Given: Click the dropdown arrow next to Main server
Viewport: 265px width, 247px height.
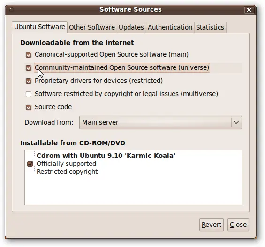Looking at the screenshot, I should coord(236,122).
